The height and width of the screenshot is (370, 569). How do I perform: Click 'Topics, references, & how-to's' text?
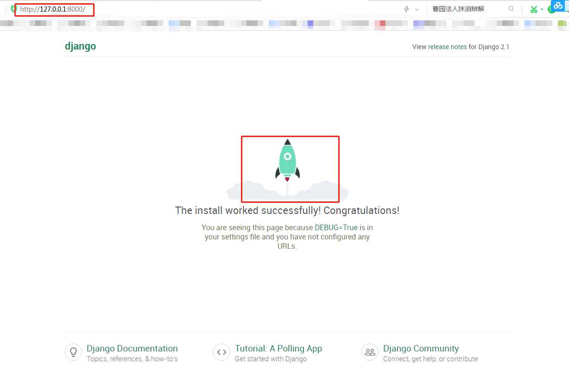pyautogui.click(x=132, y=359)
